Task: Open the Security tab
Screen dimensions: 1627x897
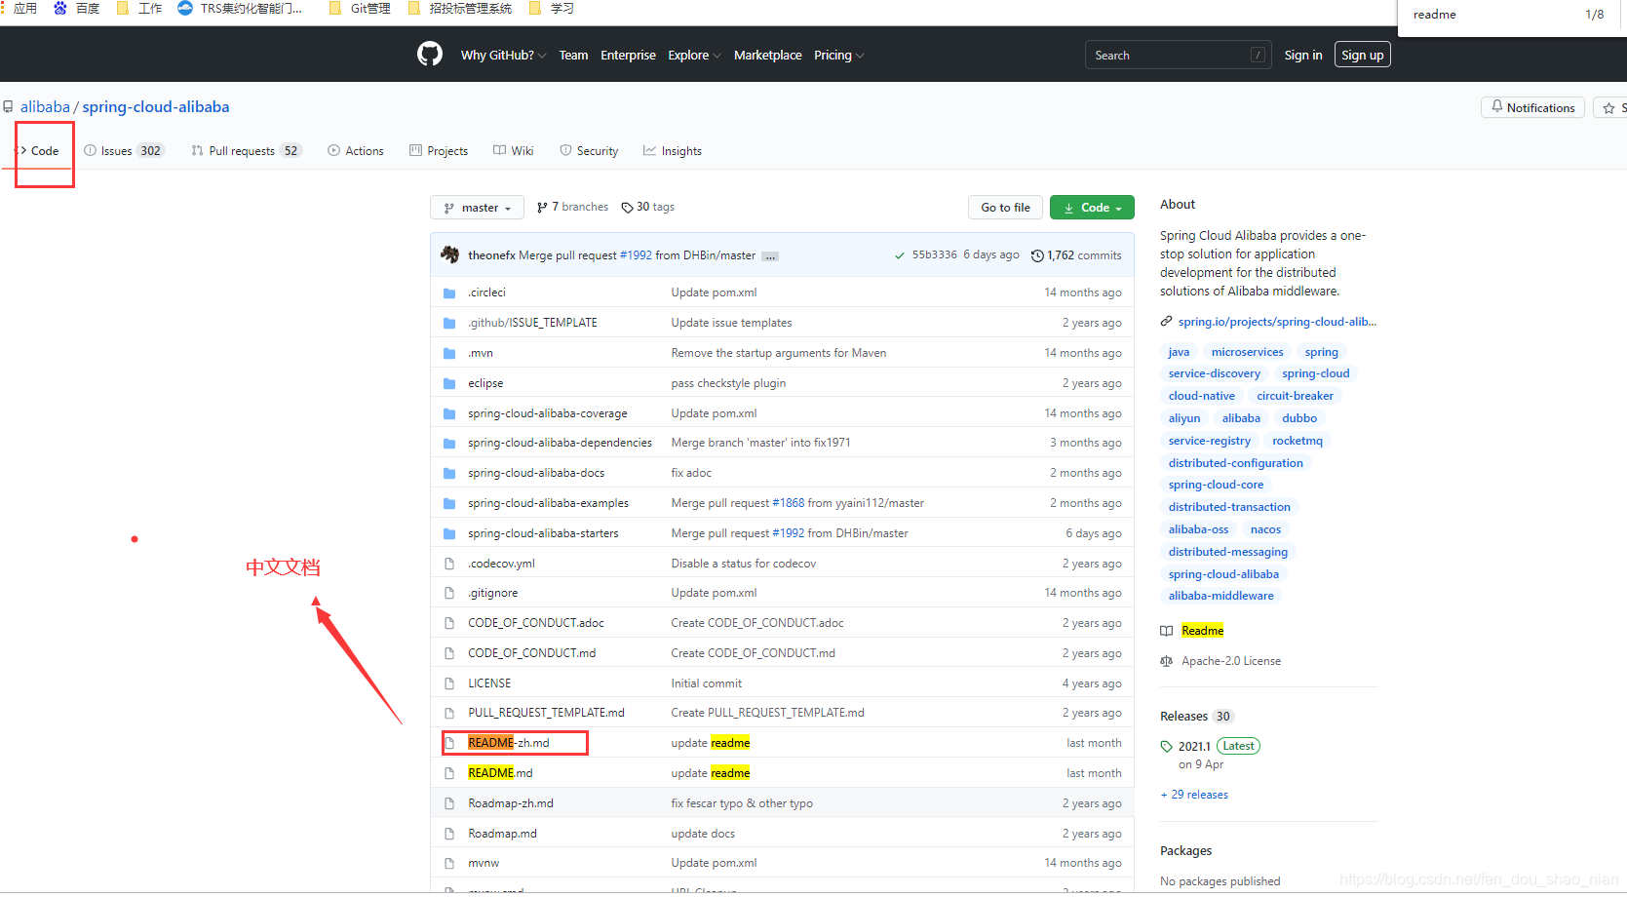Action: pos(589,151)
